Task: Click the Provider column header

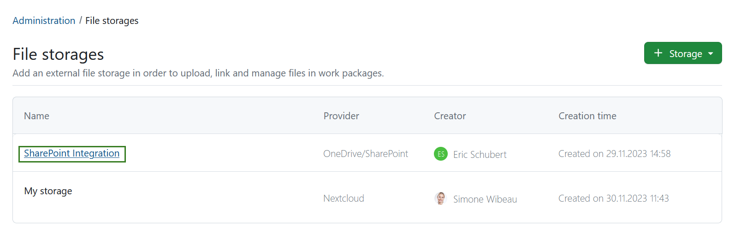Action: 341,116
